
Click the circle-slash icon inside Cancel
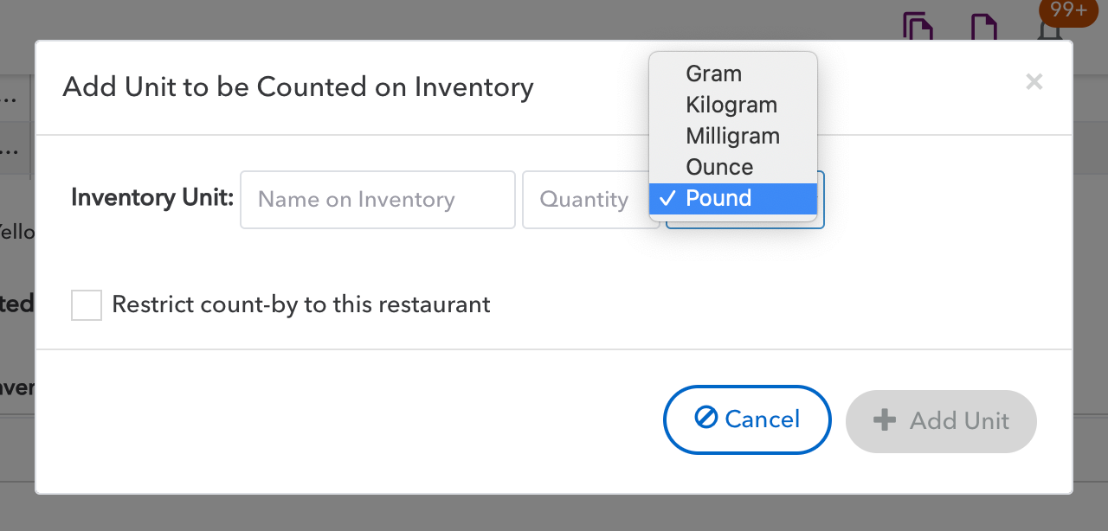[x=705, y=418]
